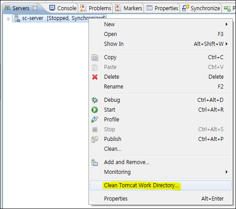The width and height of the screenshot is (236, 209).
Task: Switch to the Synchronize tab
Action: (201, 8)
